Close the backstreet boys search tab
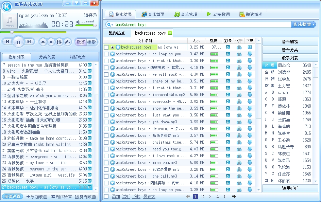This screenshot has height=202, width=321. coord(170,33)
